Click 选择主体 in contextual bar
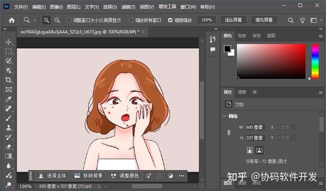Viewport: 326px width, 191px height. pos(52,176)
